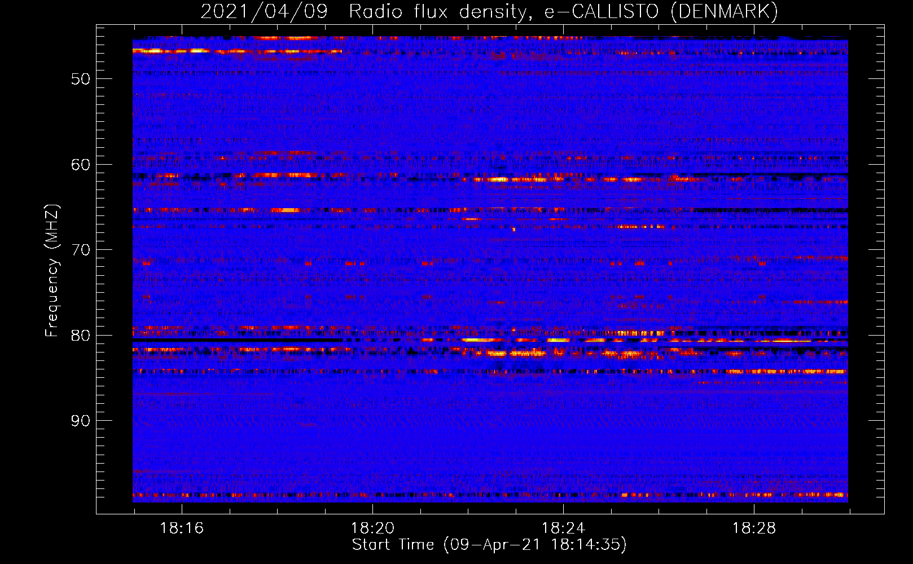Click the date '2021/04/09' in the title

[x=264, y=11]
